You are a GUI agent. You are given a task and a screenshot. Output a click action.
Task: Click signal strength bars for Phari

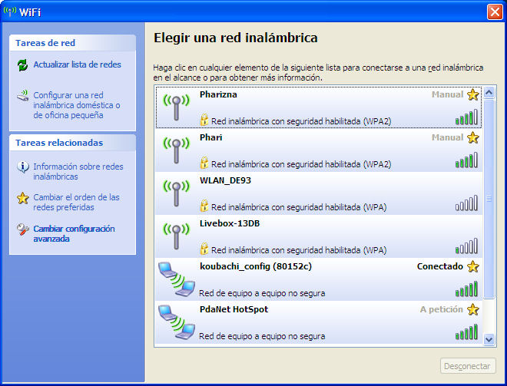pyautogui.click(x=466, y=160)
